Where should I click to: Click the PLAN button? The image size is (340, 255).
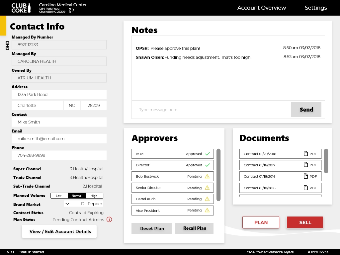coord(261,222)
